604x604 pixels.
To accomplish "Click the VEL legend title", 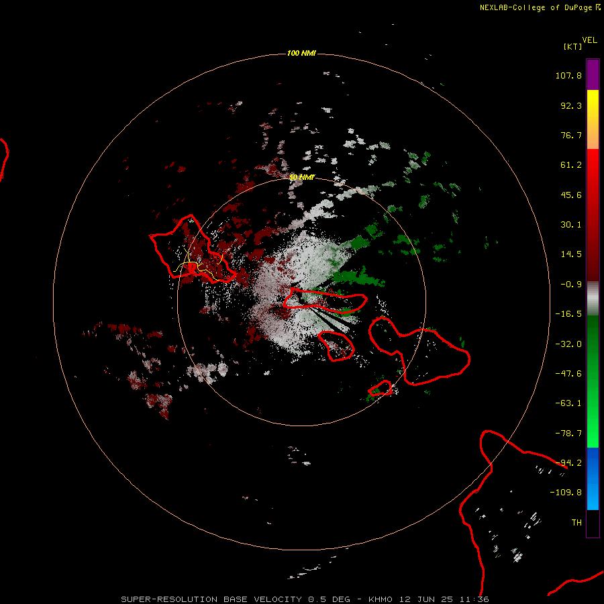I will tap(589, 40).
